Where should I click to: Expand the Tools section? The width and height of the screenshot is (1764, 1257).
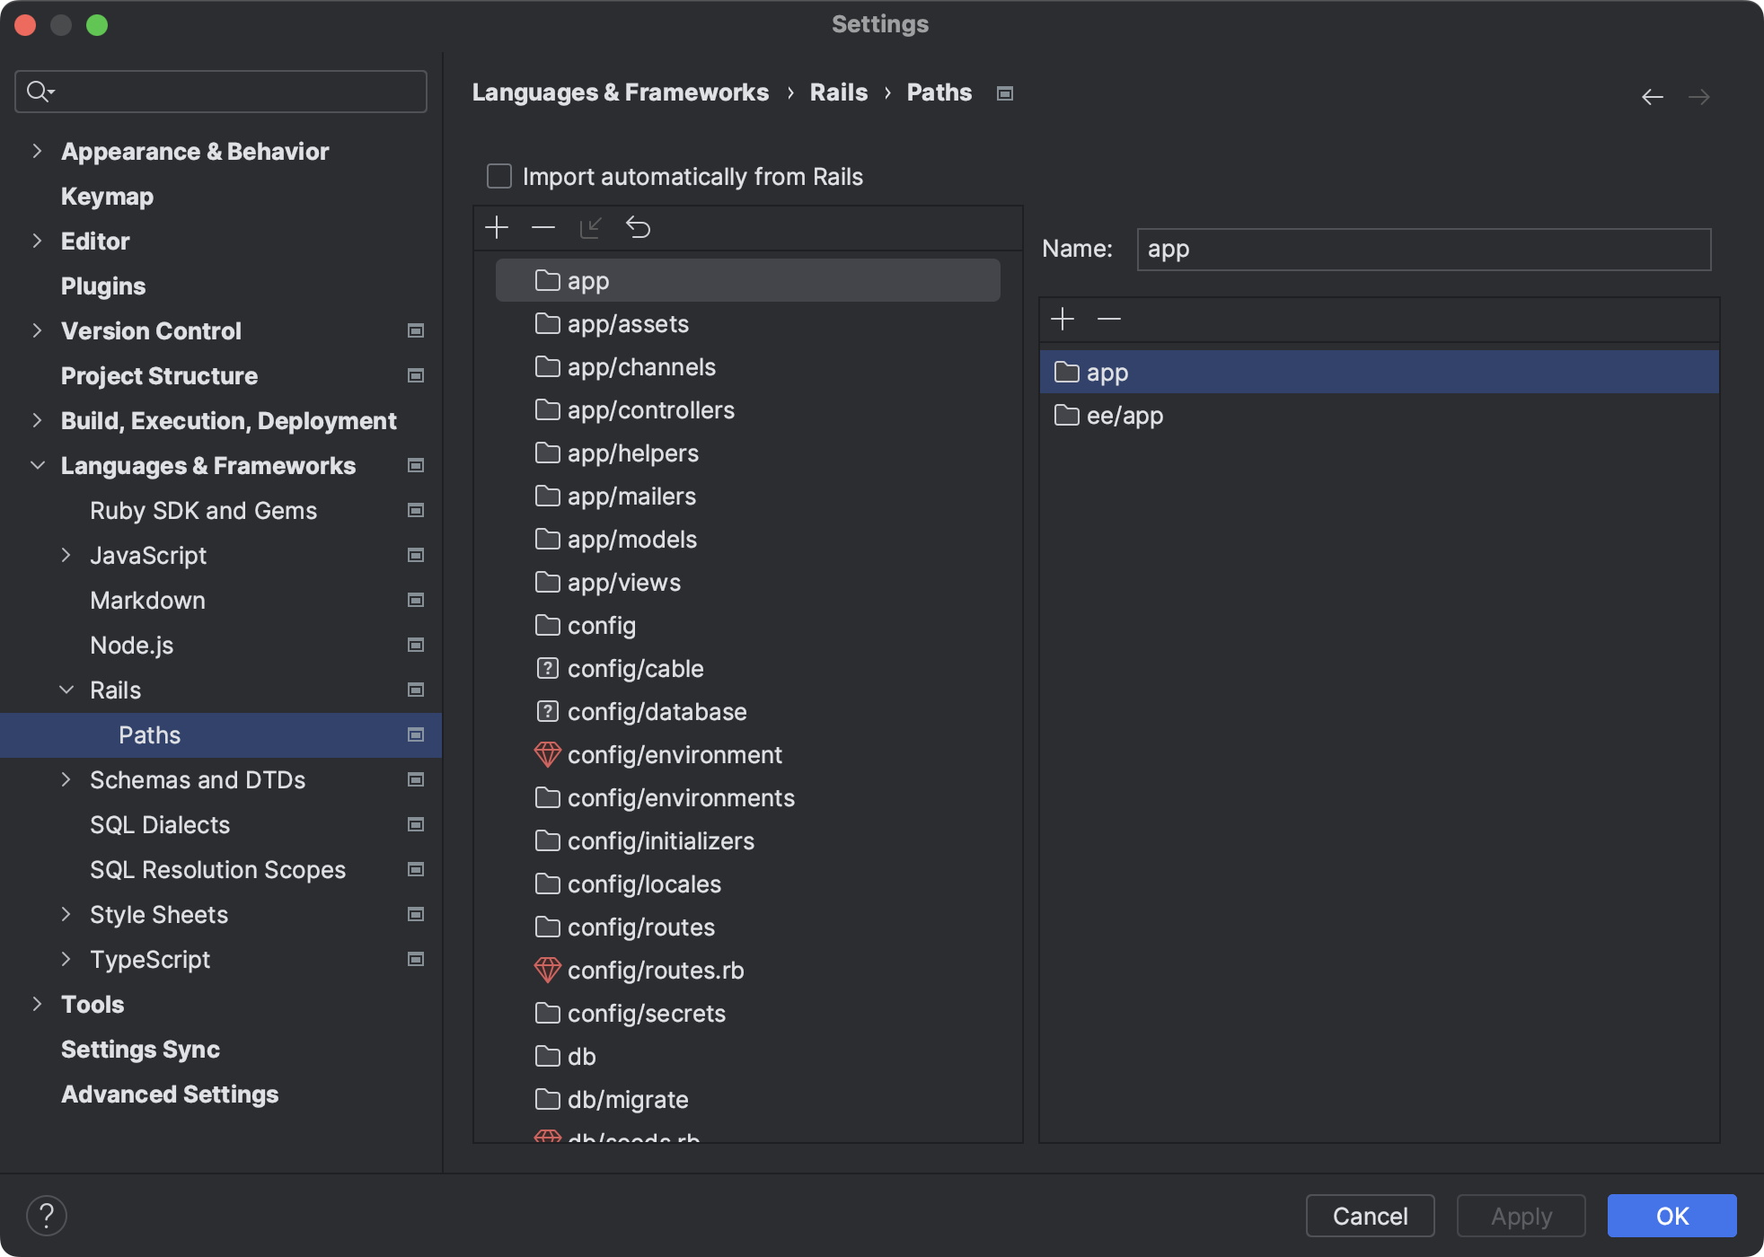[x=37, y=1004]
